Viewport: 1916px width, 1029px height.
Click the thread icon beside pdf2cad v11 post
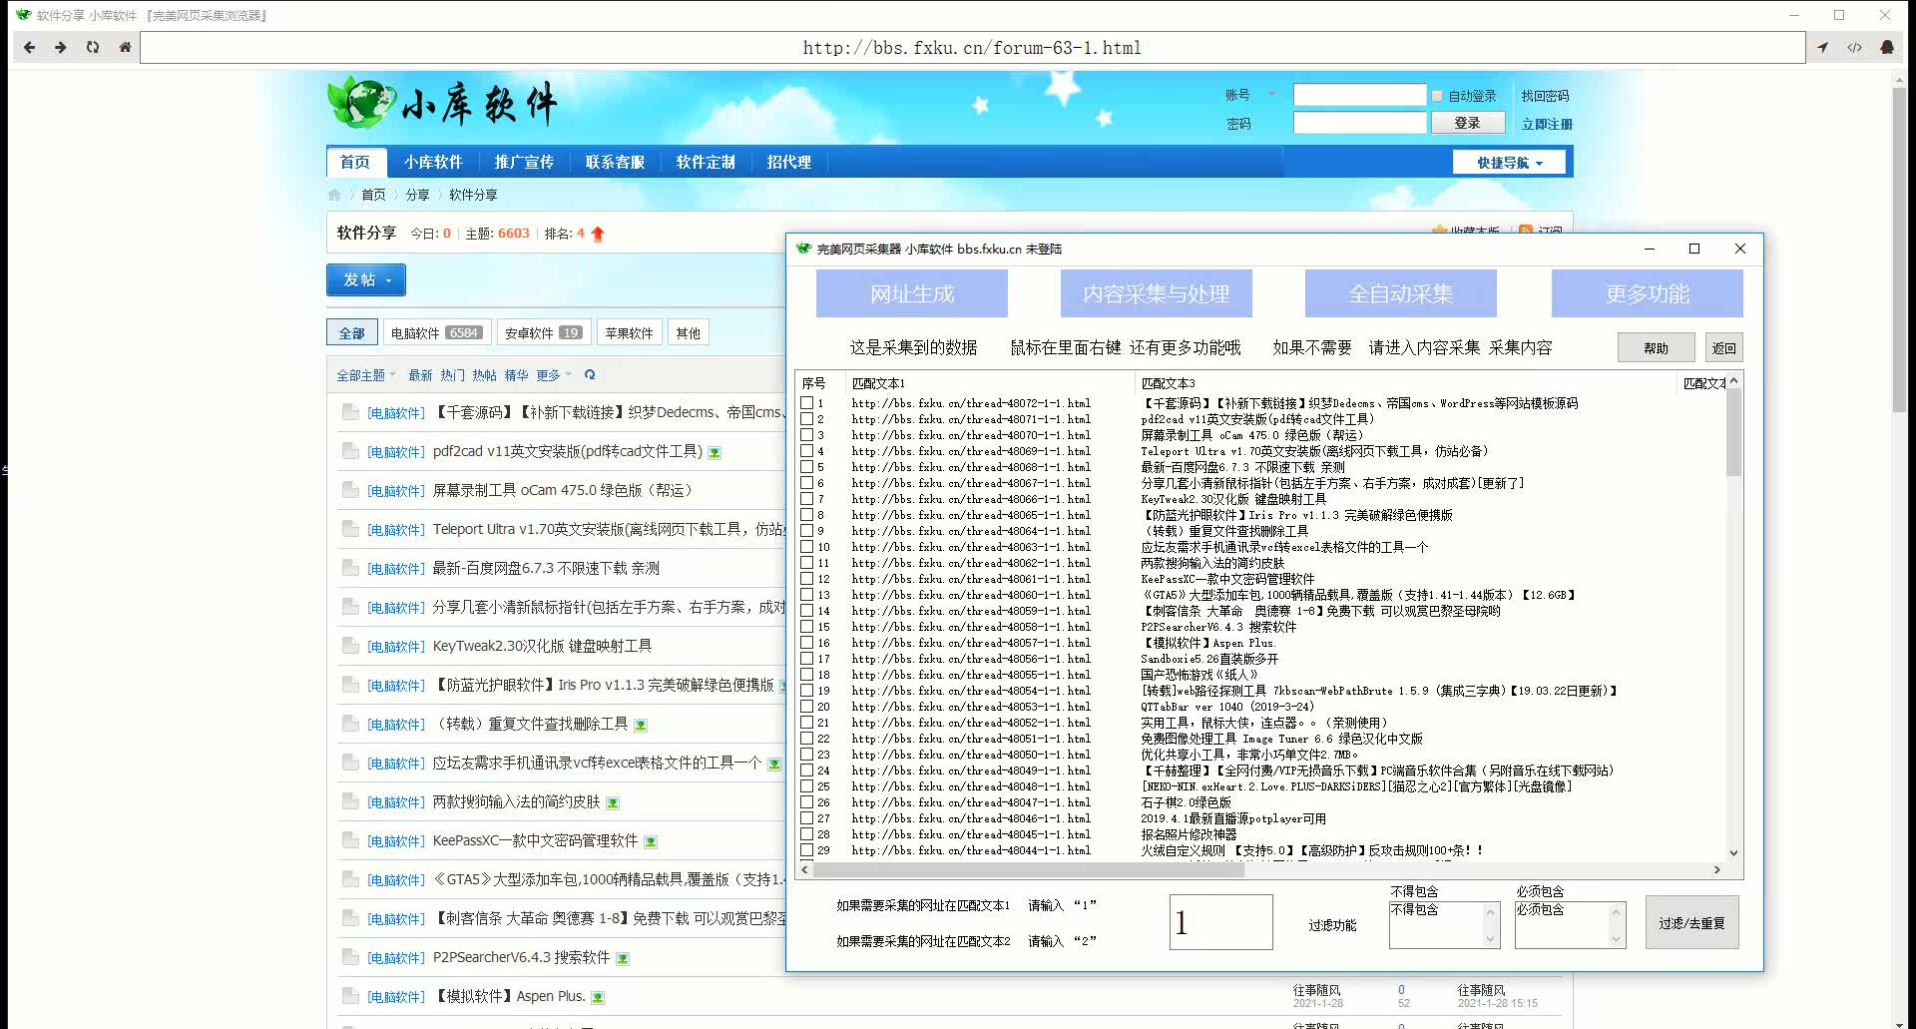(x=349, y=451)
